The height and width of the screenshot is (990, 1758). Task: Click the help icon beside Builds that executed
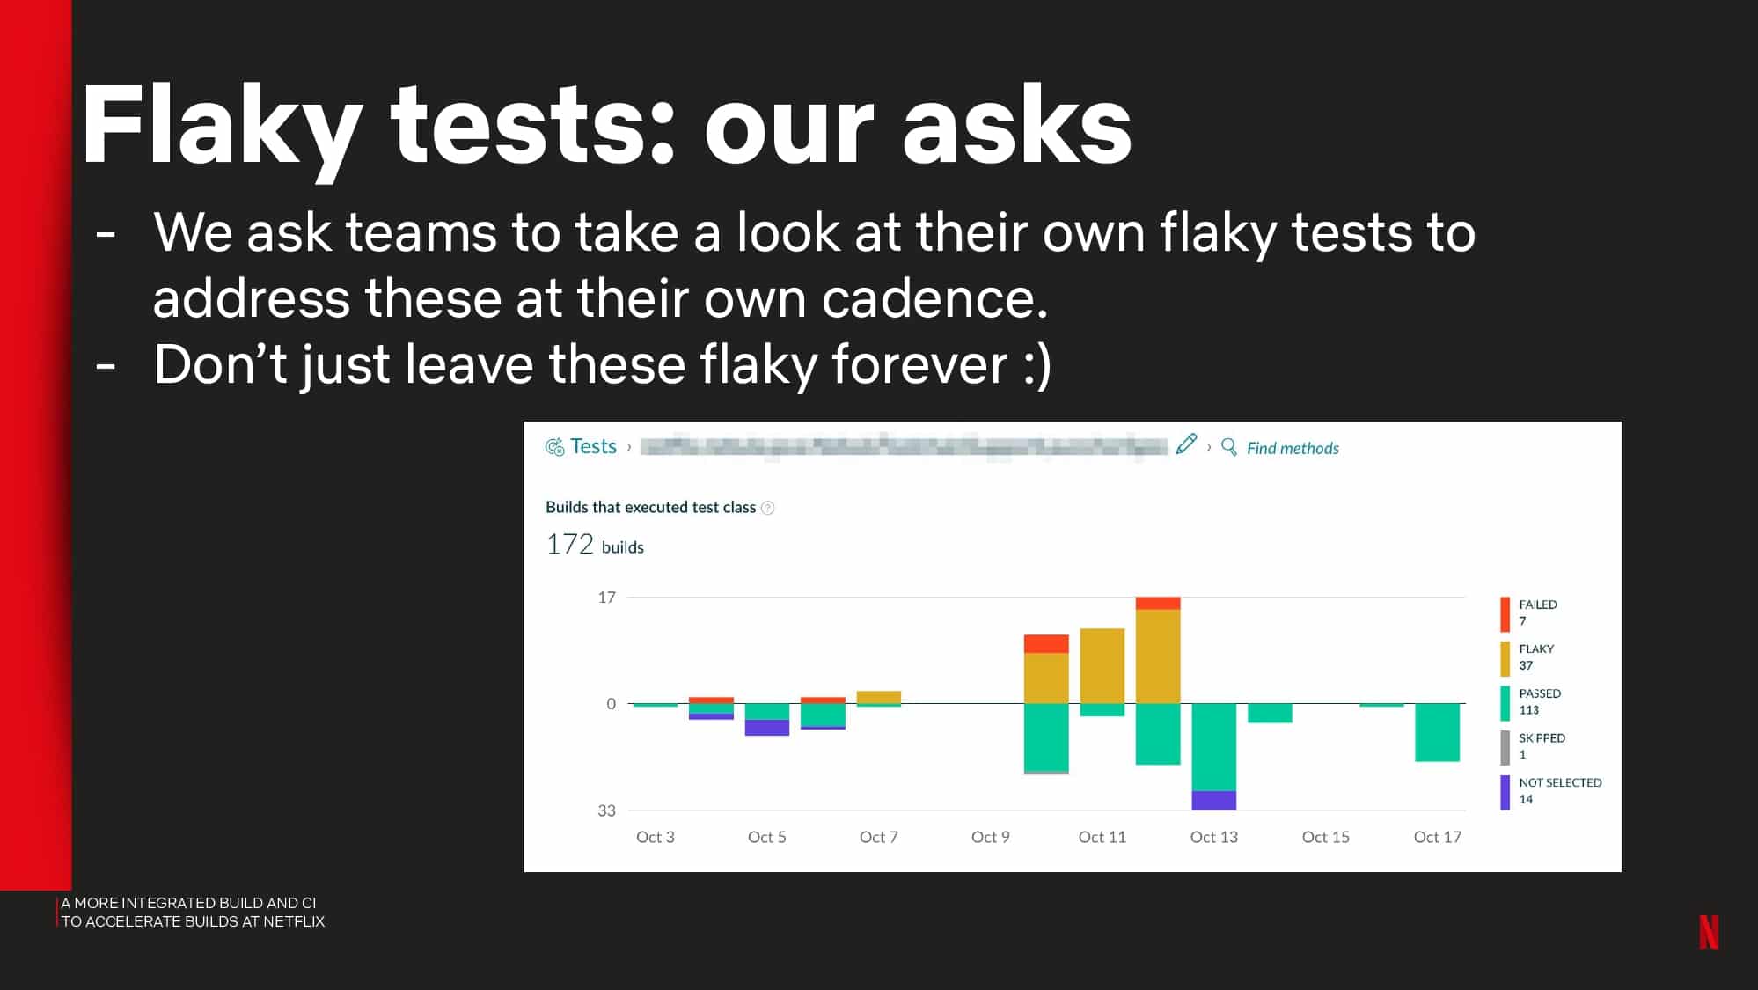pos(767,508)
